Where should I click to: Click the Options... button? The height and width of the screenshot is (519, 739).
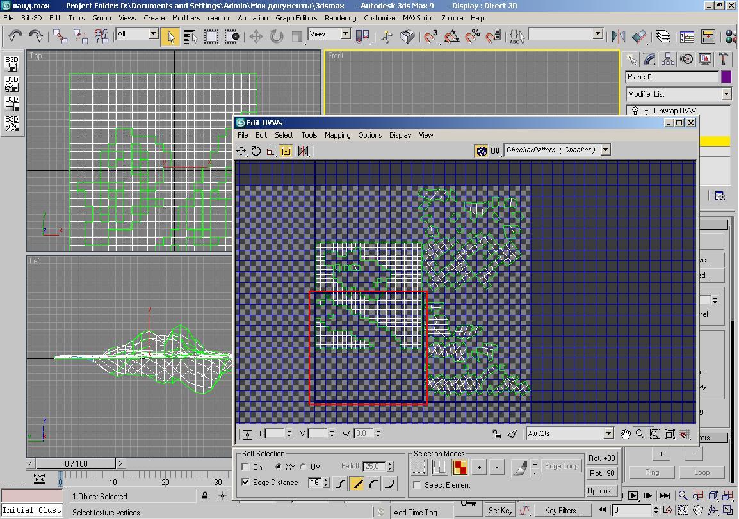601,491
